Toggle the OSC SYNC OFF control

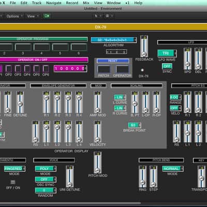point(46,180)
